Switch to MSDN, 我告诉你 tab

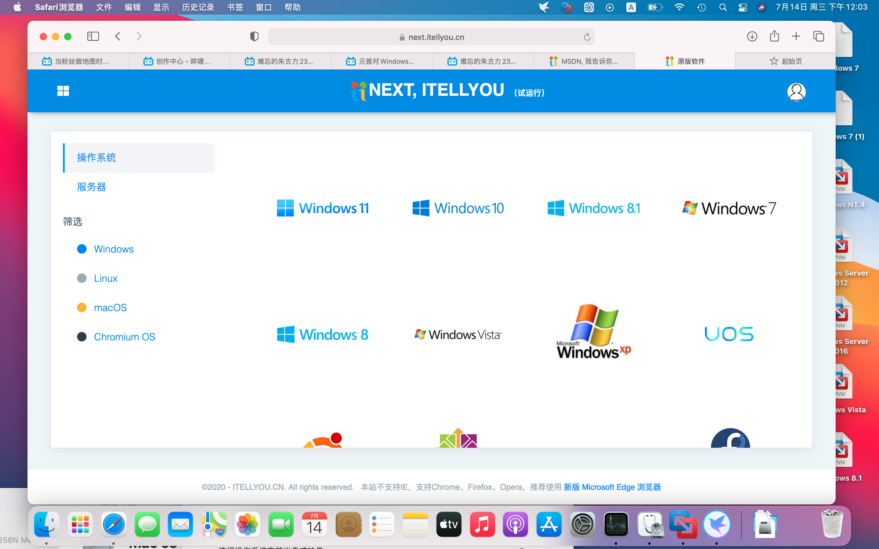click(584, 61)
